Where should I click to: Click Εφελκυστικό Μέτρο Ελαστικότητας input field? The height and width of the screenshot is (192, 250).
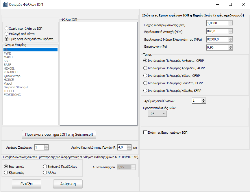pos(217,39)
